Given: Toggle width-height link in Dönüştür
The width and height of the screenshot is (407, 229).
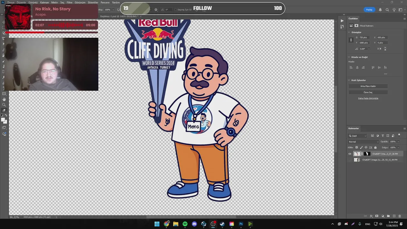Looking at the screenshot, I should tap(351, 40).
